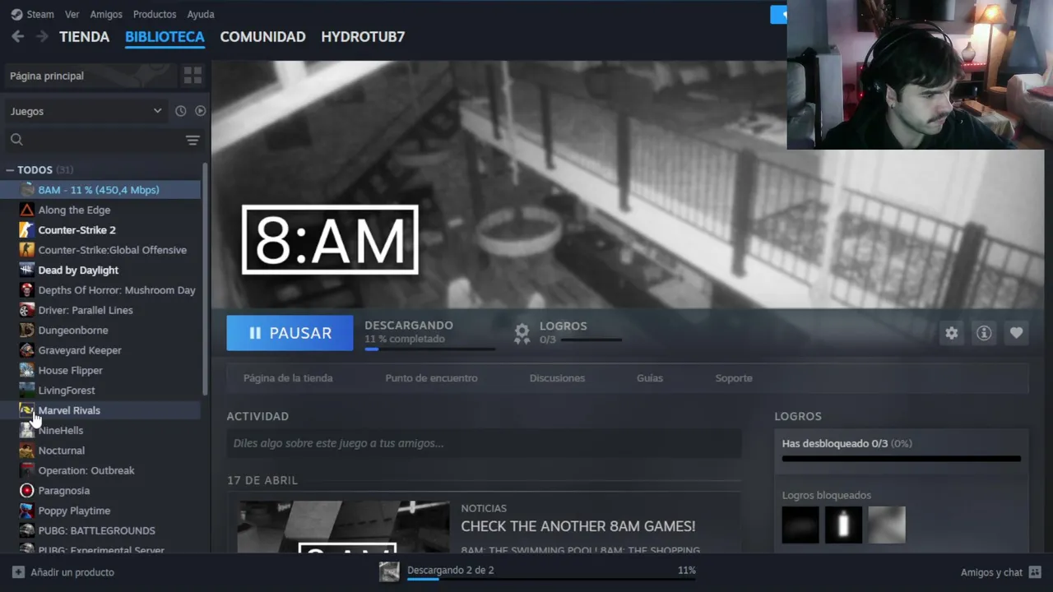The width and height of the screenshot is (1053, 592).
Task: Select 8AM downloading entry in list
Action: 102,190
